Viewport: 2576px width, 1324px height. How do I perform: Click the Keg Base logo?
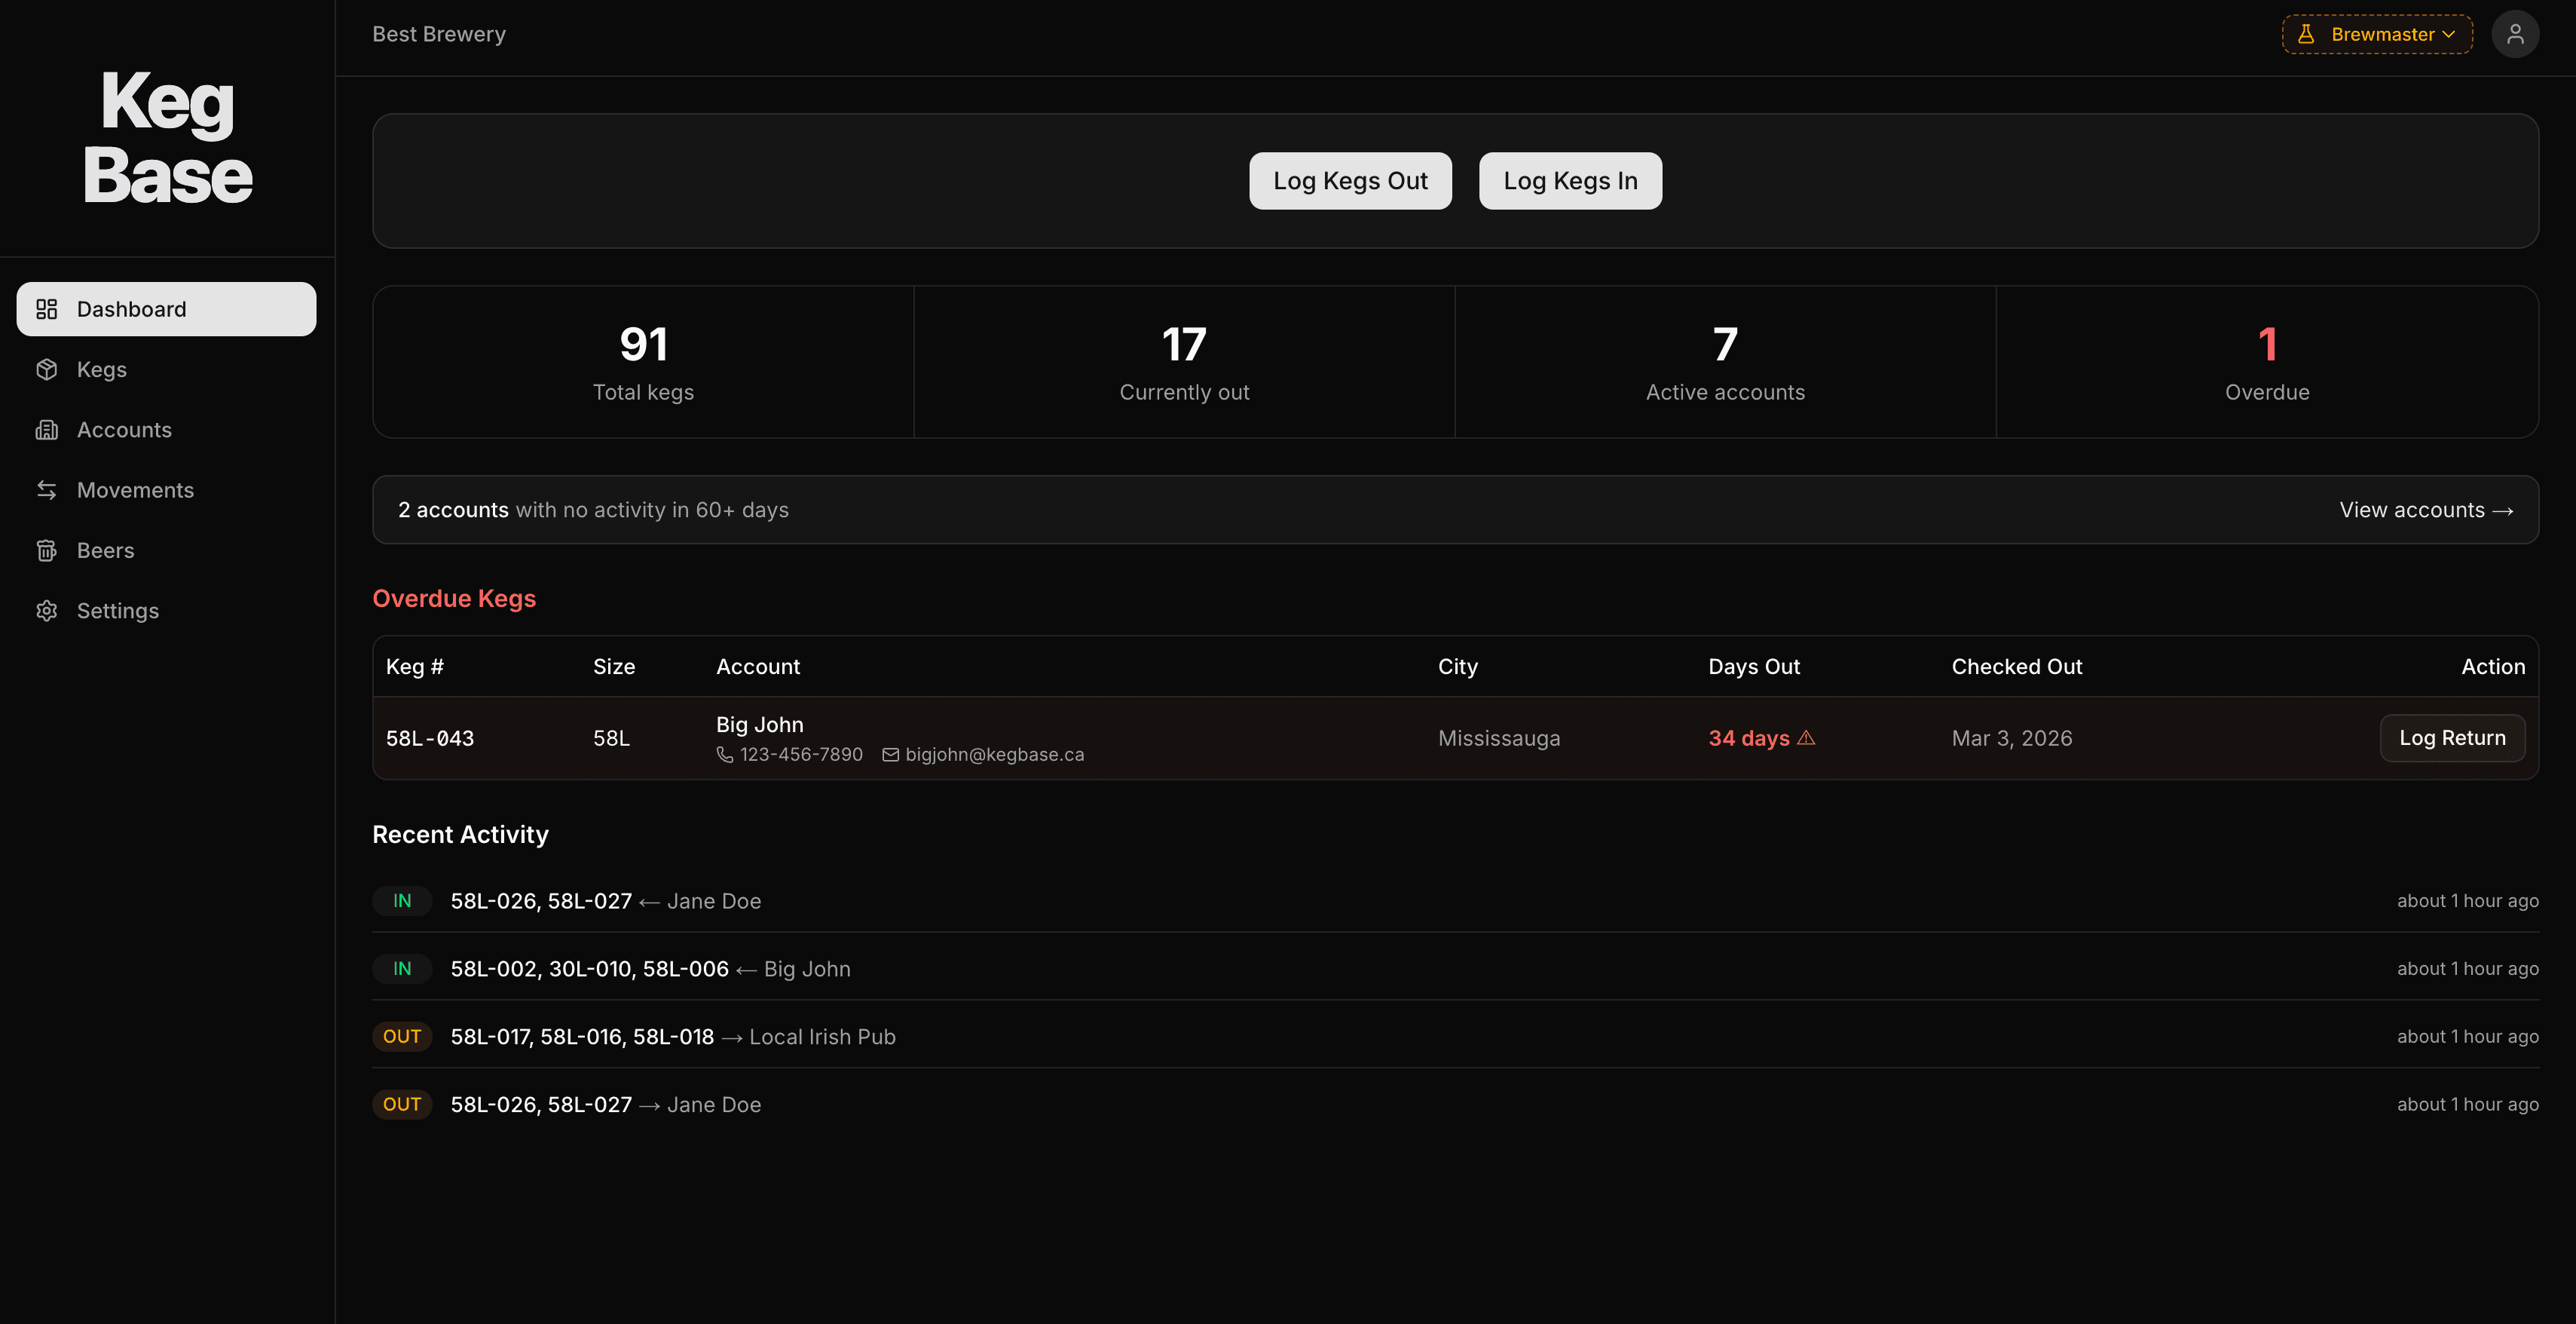[167, 137]
